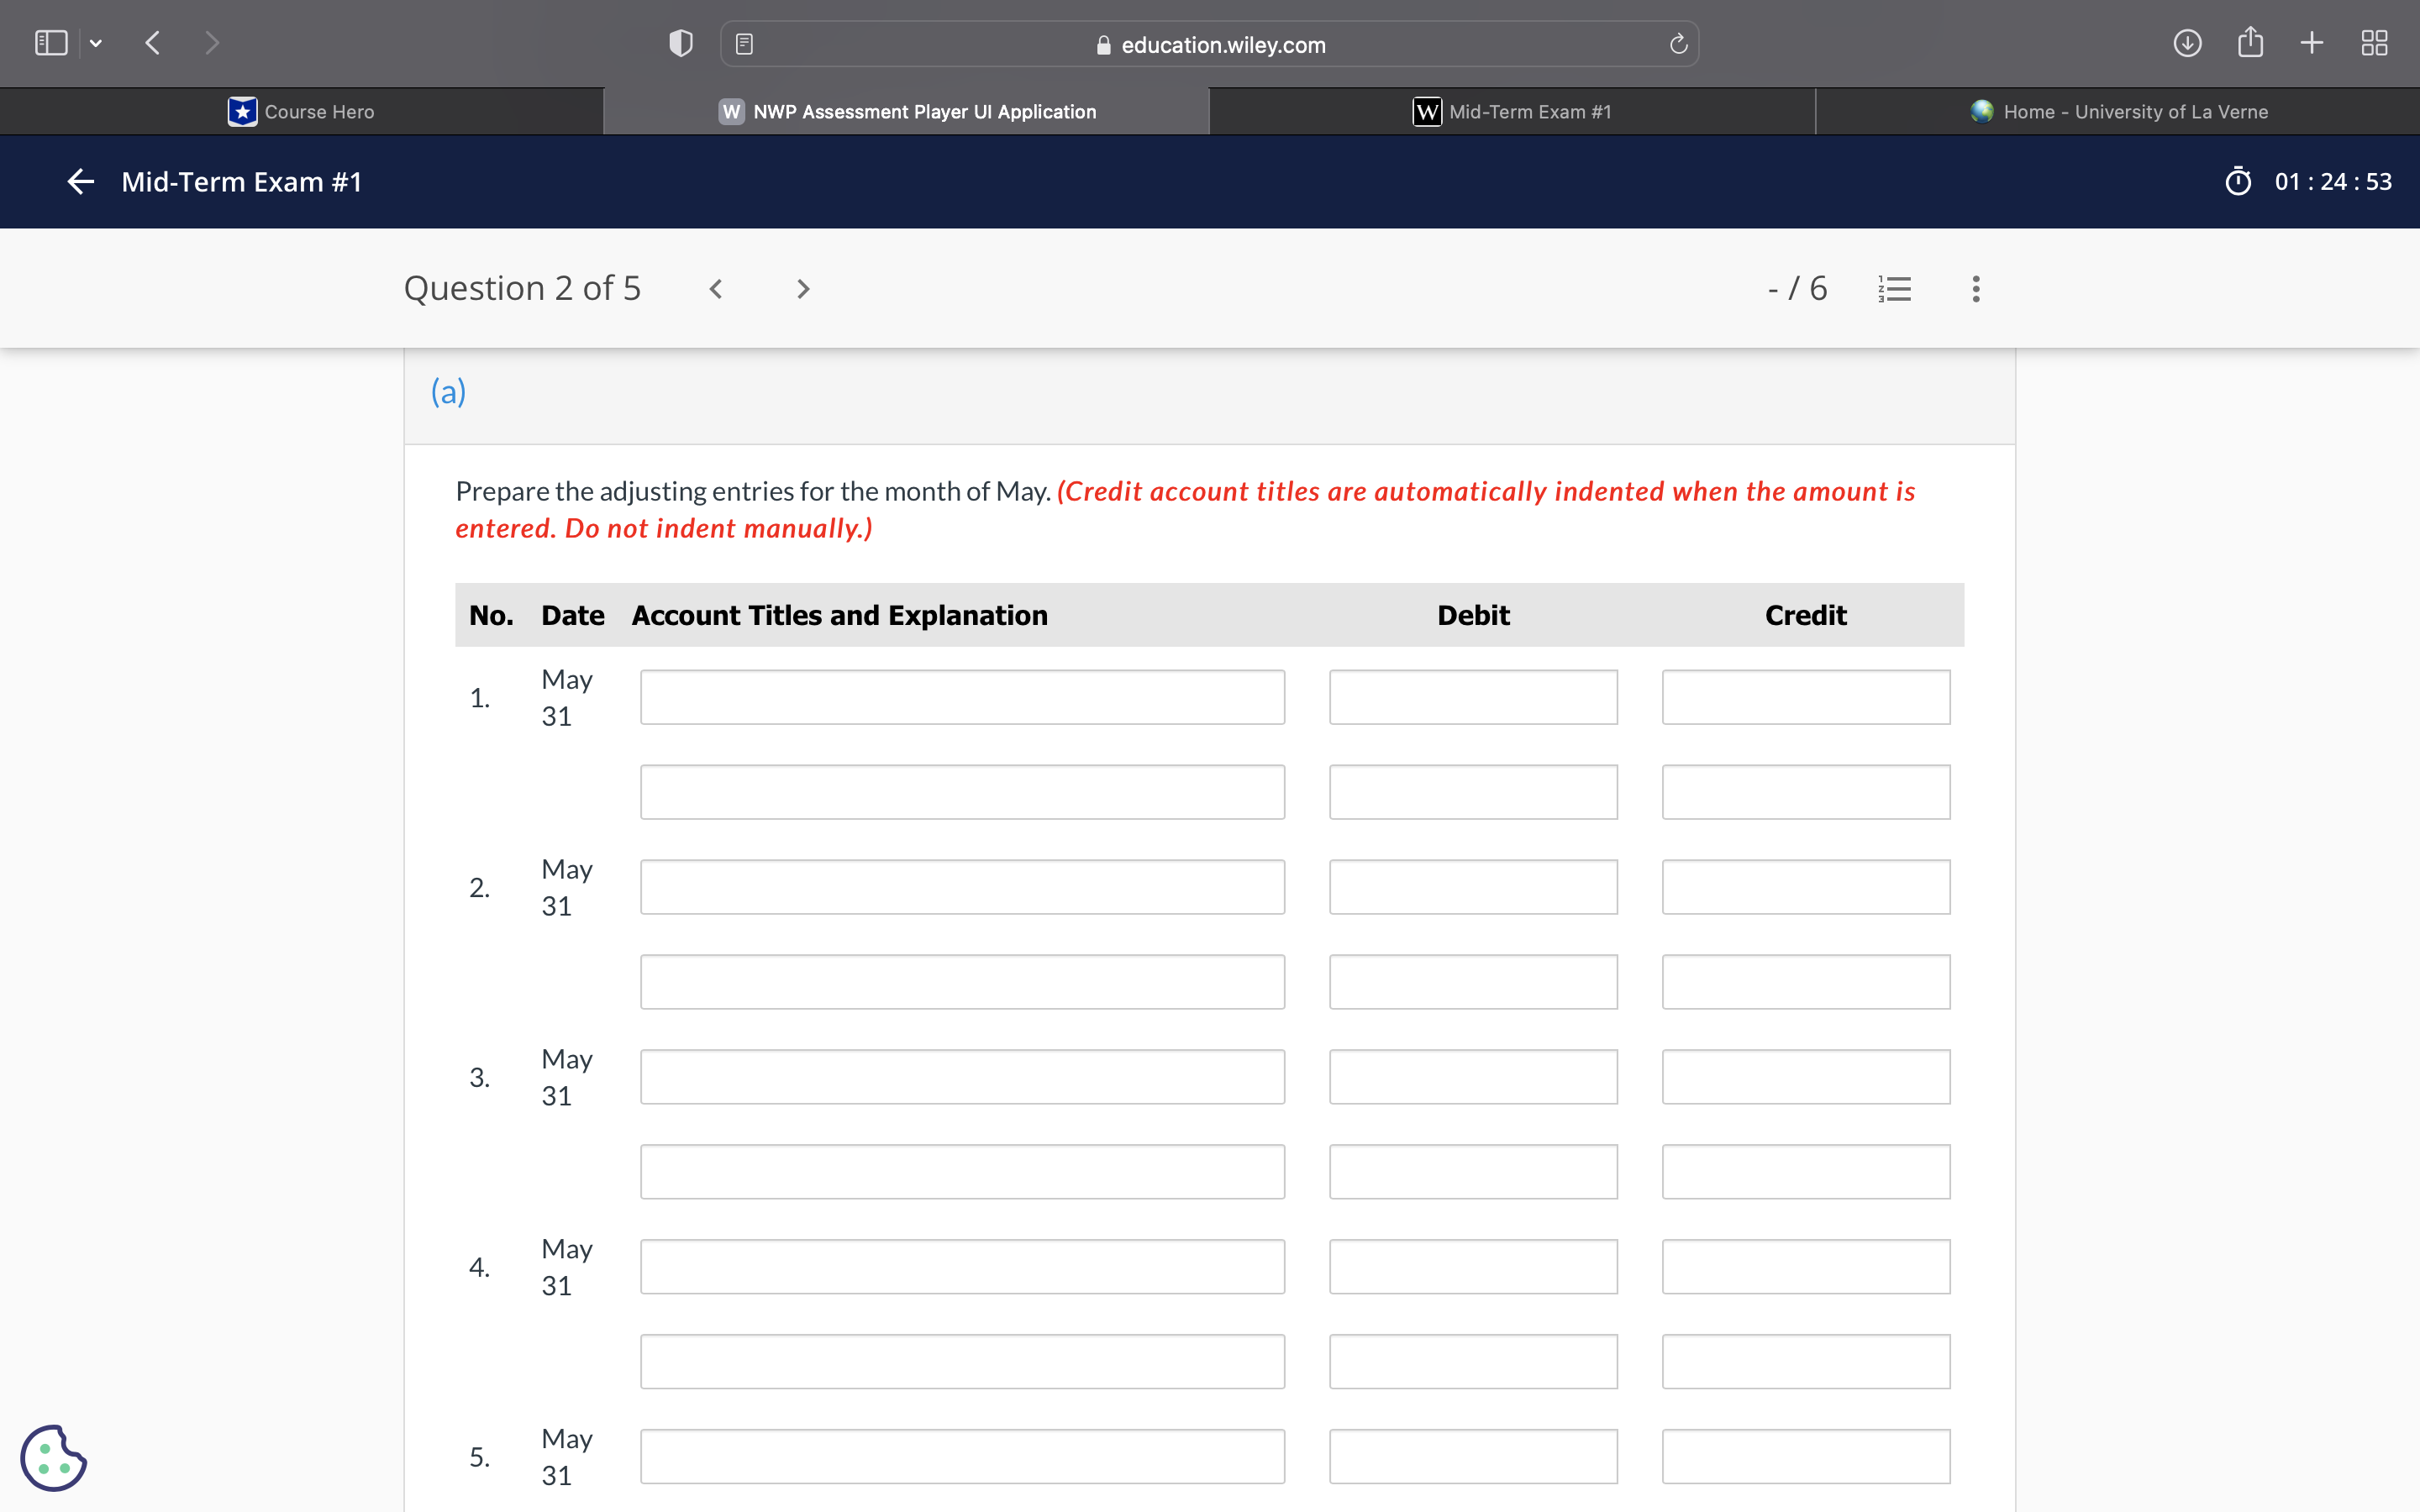Go to the previous question chevron
Image resolution: width=2420 pixels, height=1512 pixels.
click(716, 289)
